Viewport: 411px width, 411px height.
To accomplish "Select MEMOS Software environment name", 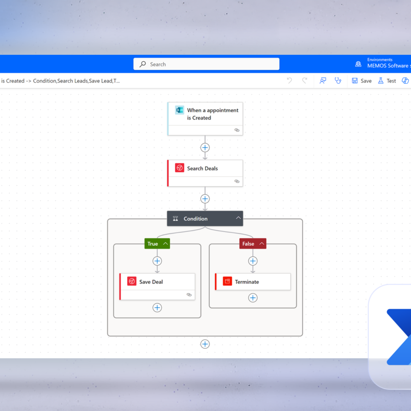I will pos(389,66).
